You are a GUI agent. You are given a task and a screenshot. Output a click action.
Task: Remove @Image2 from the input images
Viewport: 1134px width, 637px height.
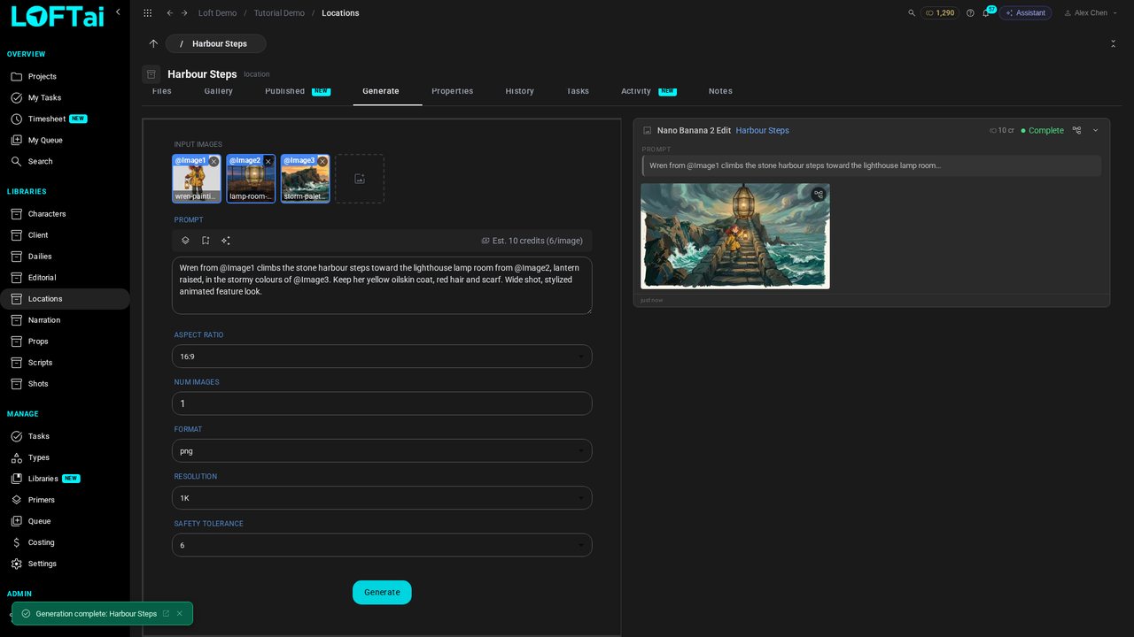point(268,162)
